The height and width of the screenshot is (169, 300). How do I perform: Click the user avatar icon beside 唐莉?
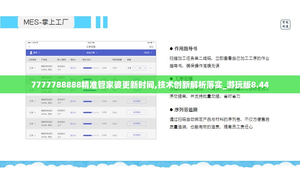[31, 53]
